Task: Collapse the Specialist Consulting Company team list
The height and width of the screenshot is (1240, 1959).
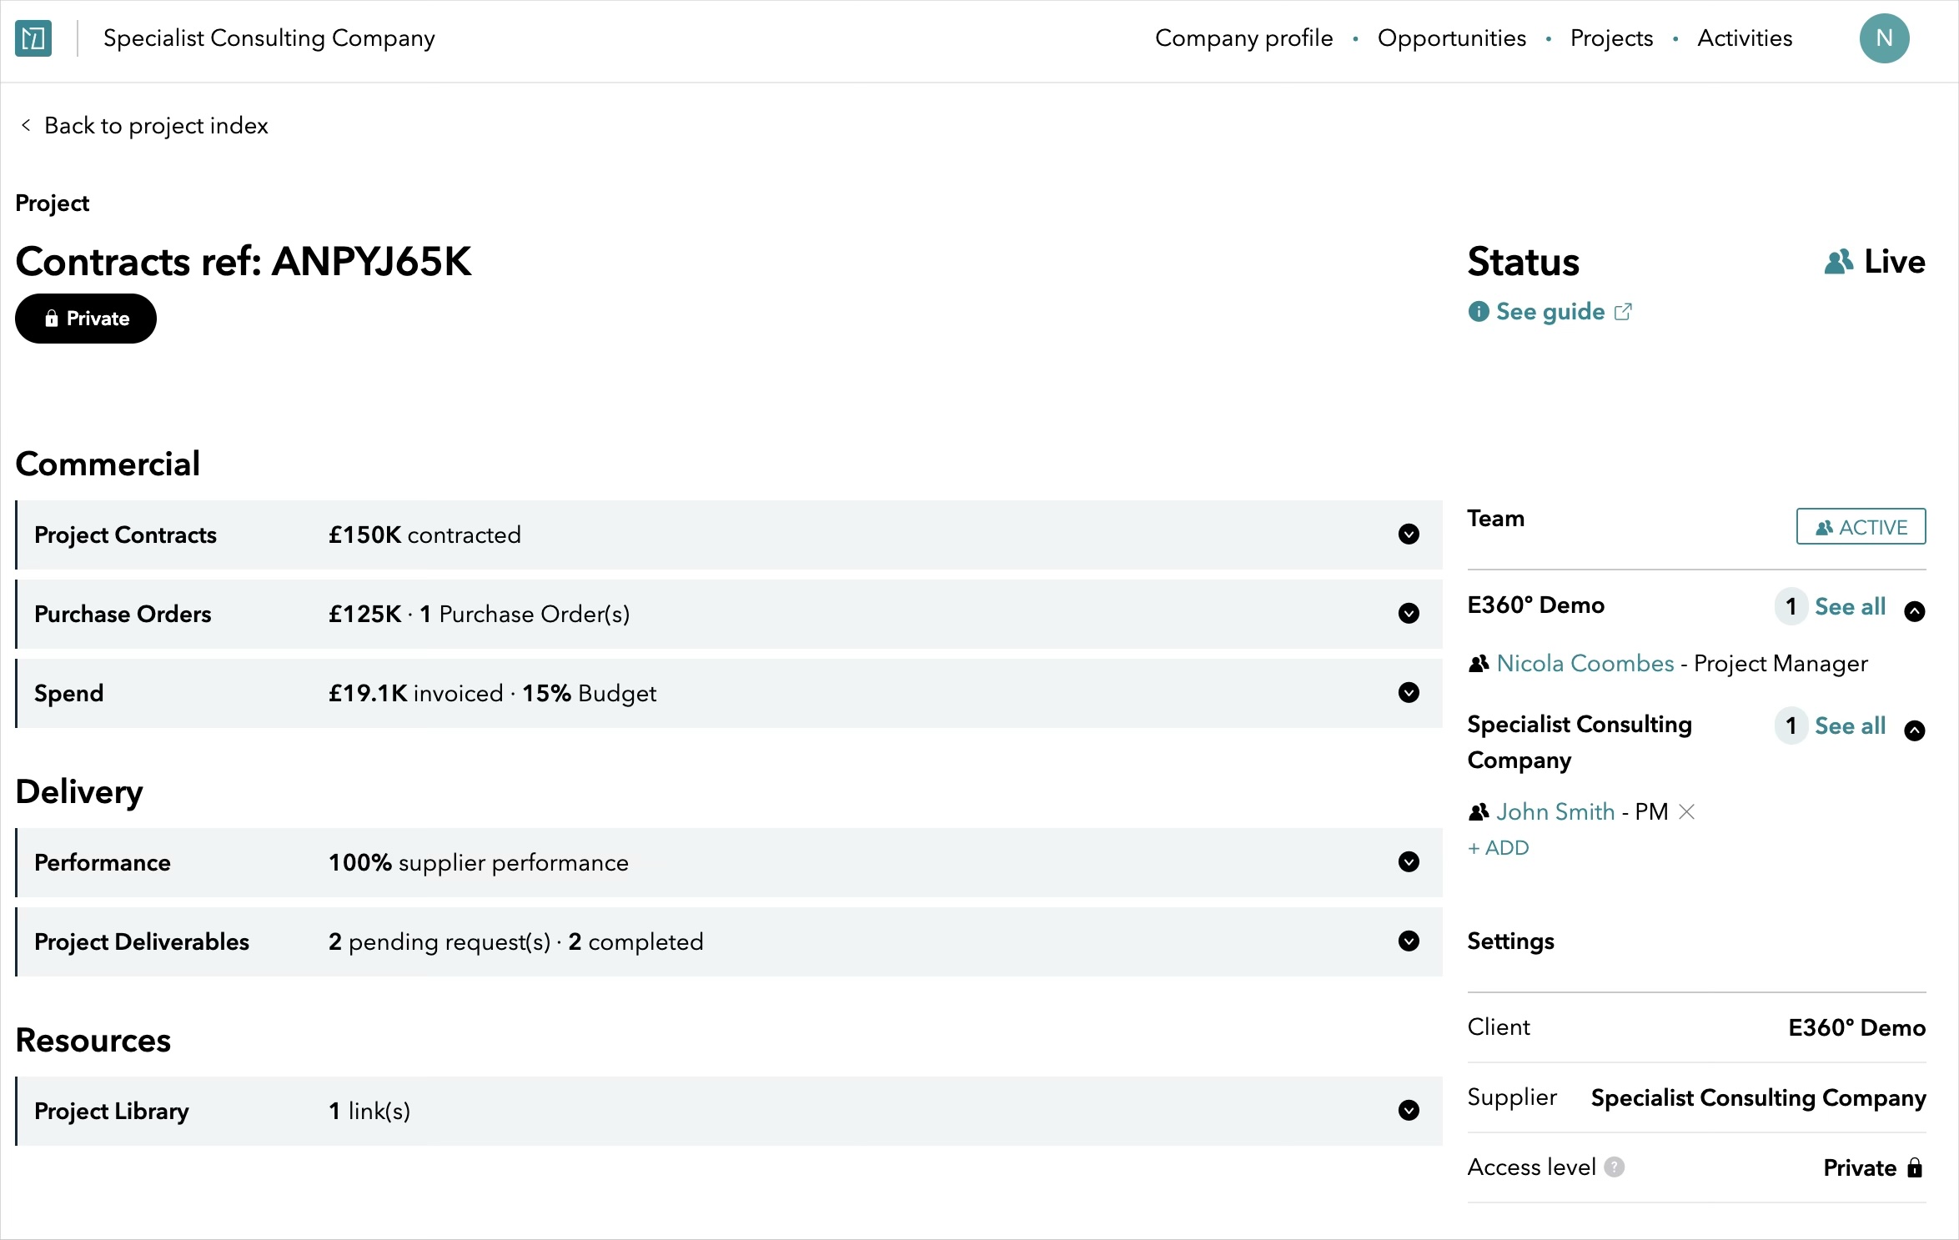Action: (x=1915, y=730)
